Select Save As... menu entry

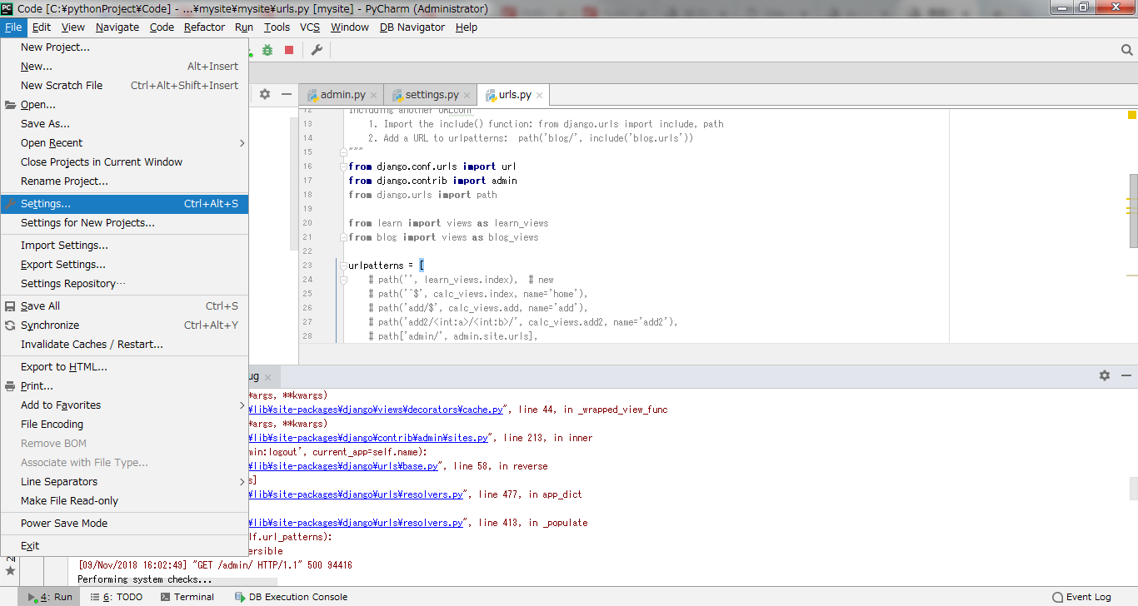click(x=124, y=124)
